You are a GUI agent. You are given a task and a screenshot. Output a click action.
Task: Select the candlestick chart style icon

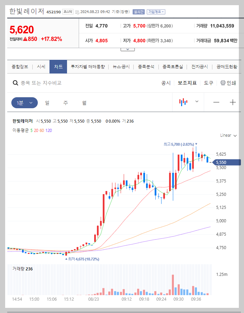[183, 102]
